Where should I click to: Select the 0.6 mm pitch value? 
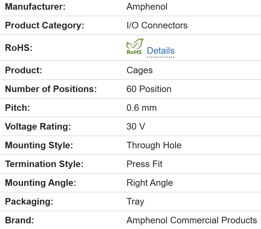pyautogui.click(x=142, y=108)
